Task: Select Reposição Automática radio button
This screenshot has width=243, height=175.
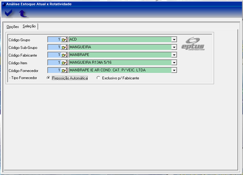Action: [49, 78]
